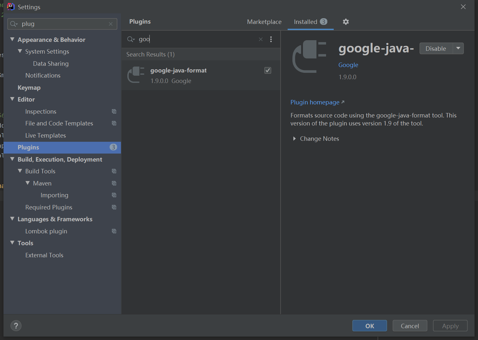
Task: Open the Disable button dropdown arrow
Action: [x=458, y=48]
